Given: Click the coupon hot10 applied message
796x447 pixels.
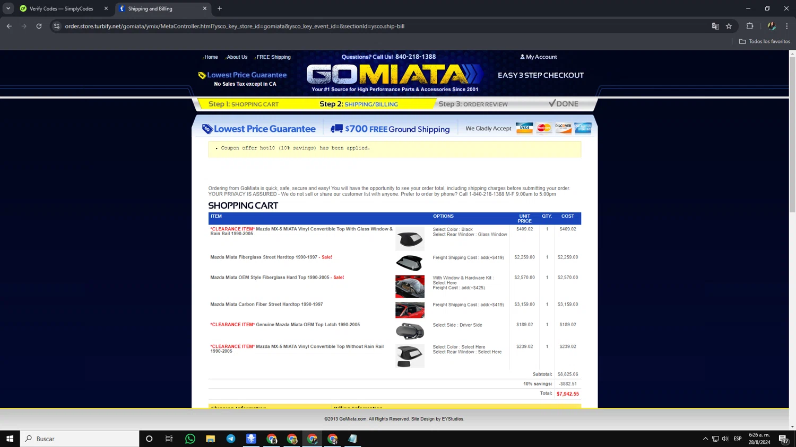Looking at the screenshot, I should (296, 148).
